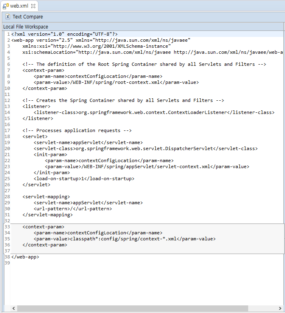This screenshot has width=285, height=313.
Task: Click the closing web-app tag
Action: point(25,257)
